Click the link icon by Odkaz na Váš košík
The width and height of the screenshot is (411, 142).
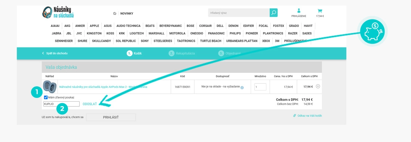pos(295,115)
